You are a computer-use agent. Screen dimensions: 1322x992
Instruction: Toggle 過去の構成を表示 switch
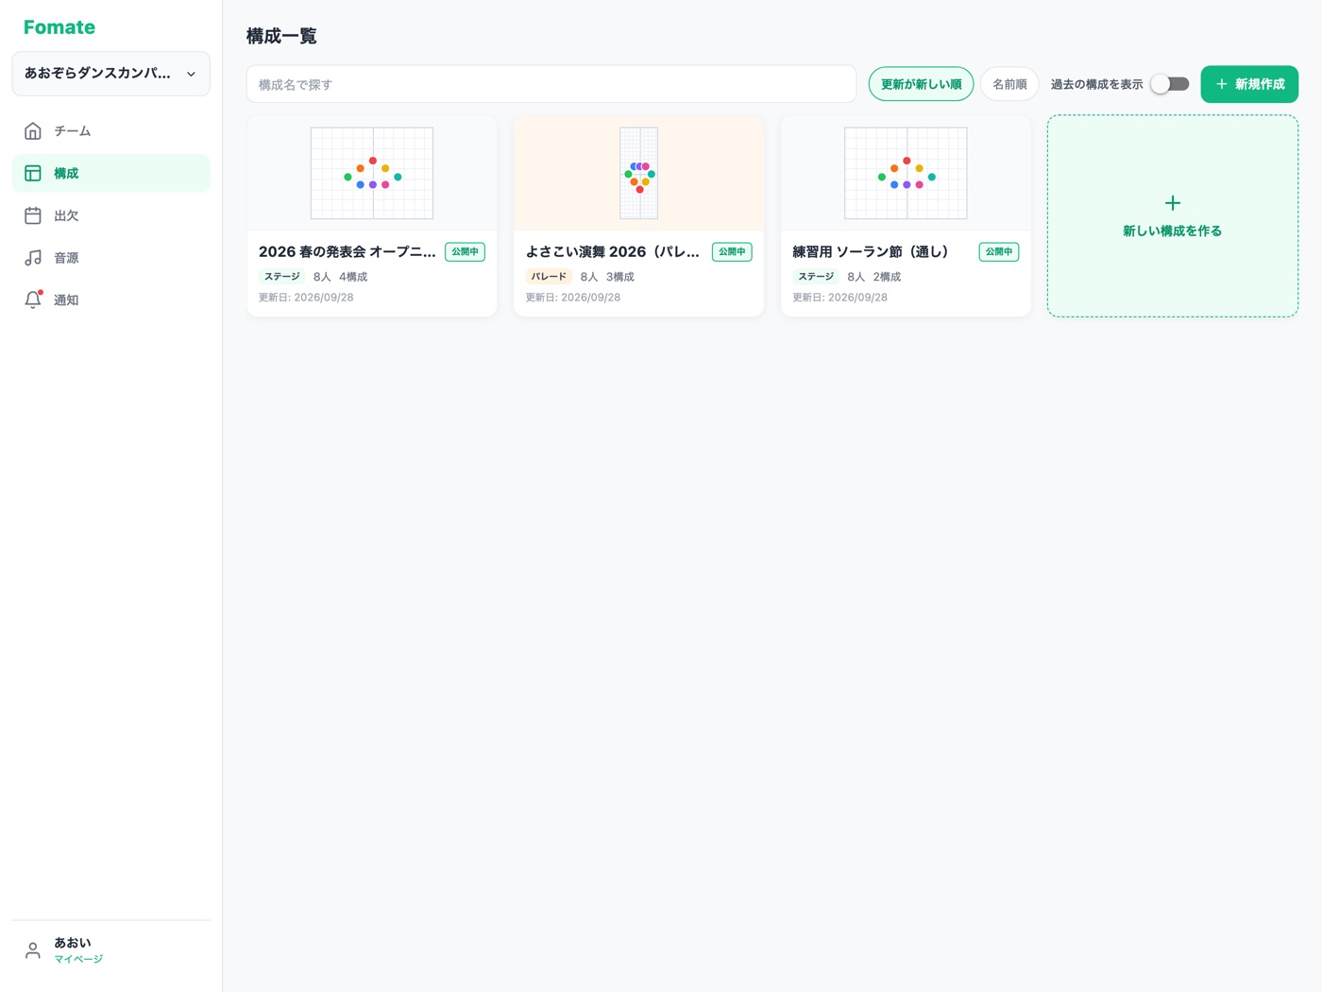click(1170, 84)
